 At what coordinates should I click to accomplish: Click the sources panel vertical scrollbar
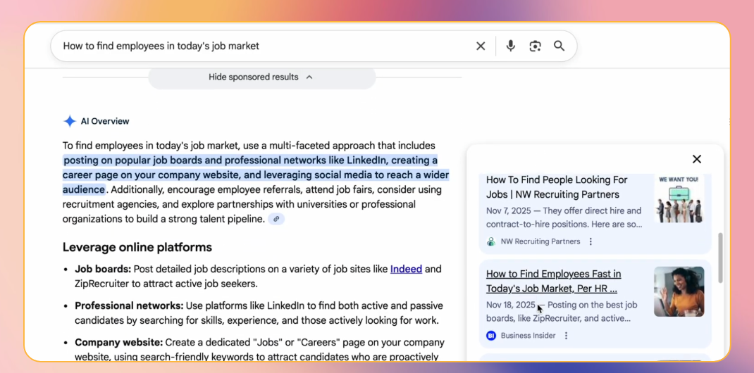point(720,258)
